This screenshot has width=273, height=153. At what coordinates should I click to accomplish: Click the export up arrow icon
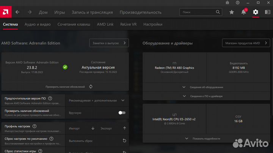tap(124, 128)
